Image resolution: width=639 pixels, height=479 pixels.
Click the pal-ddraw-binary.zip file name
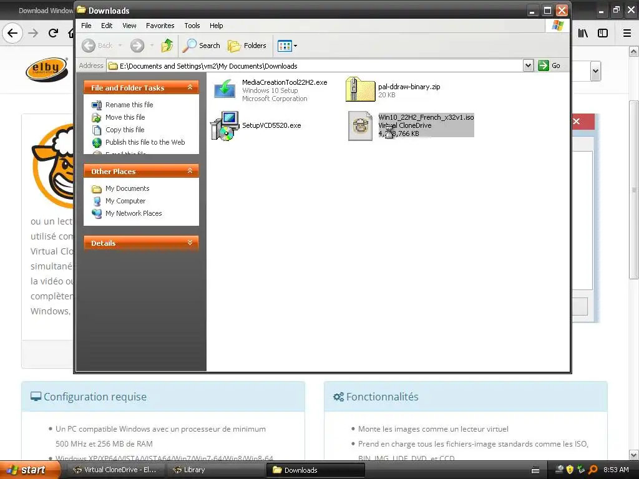tap(409, 87)
